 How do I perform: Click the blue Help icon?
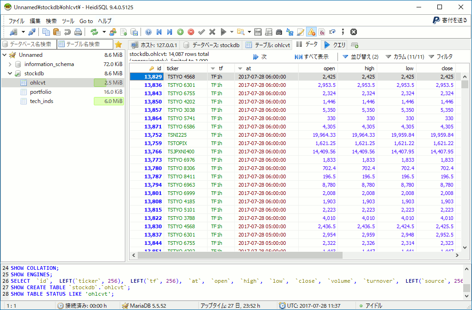(x=148, y=32)
